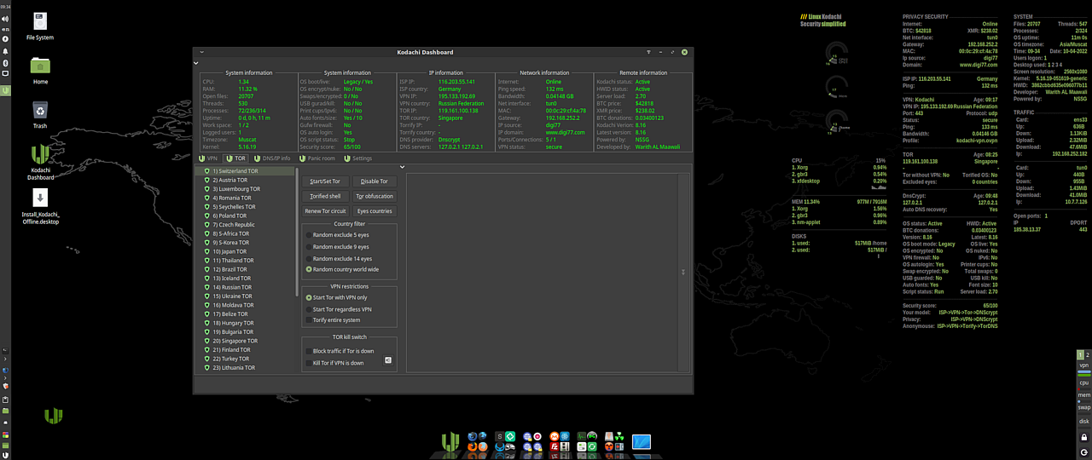Click the green Kodachi icon in the left panel
This screenshot has height=460, width=1092.
coord(5,90)
